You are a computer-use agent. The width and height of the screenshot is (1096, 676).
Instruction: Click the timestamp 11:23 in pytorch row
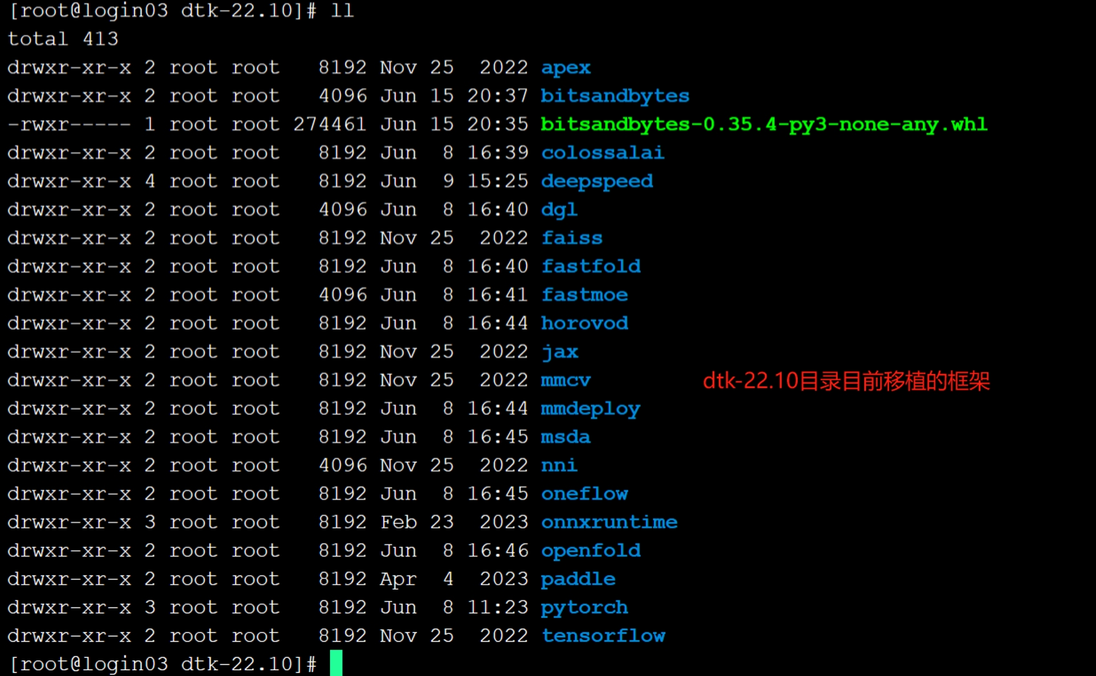pyautogui.click(x=498, y=608)
